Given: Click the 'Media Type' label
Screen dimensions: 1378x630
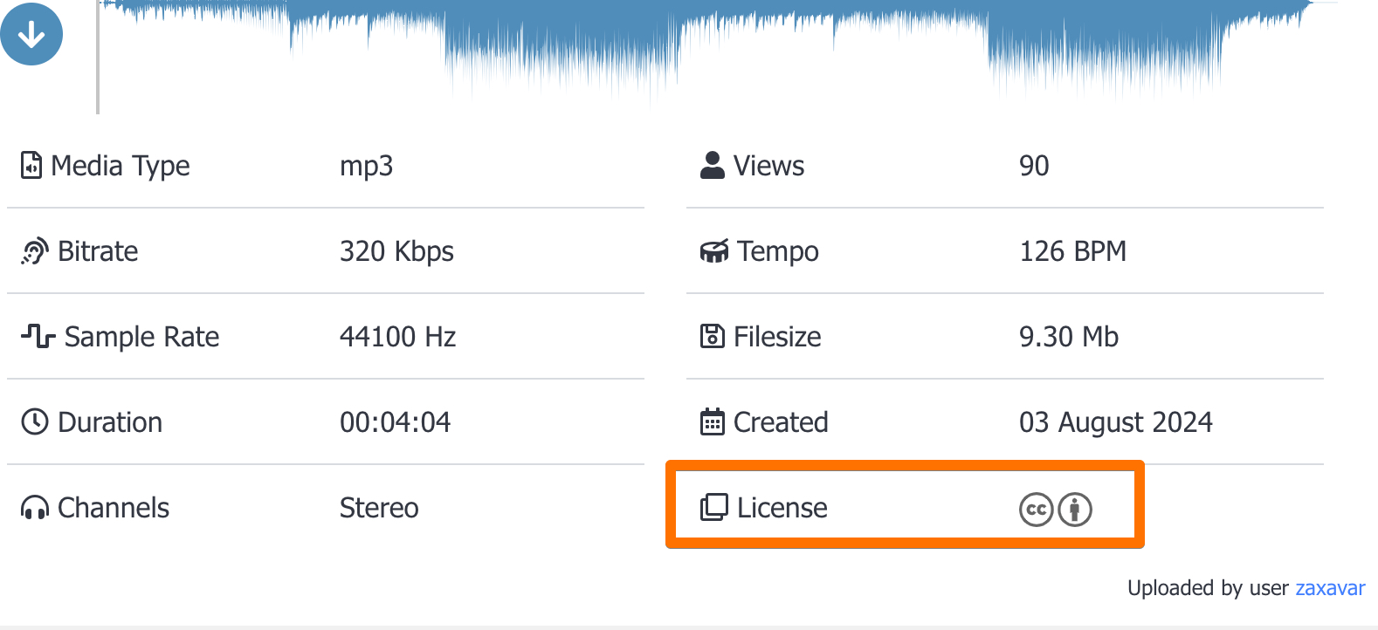Looking at the screenshot, I should 121,166.
